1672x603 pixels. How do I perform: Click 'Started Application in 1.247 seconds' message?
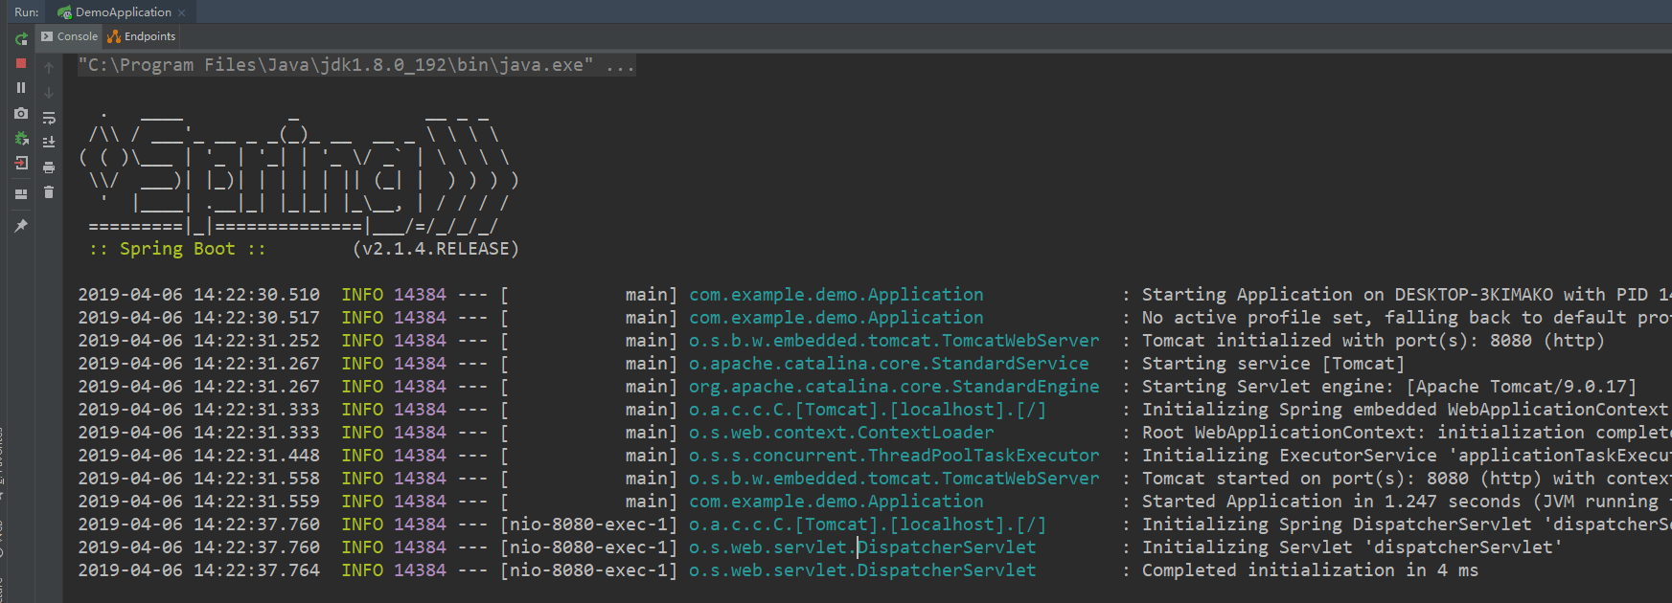[x=1406, y=502]
